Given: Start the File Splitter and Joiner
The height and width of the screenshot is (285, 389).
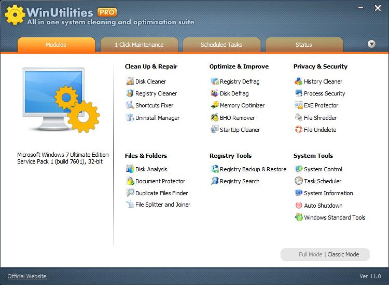Looking at the screenshot, I should 162,205.
